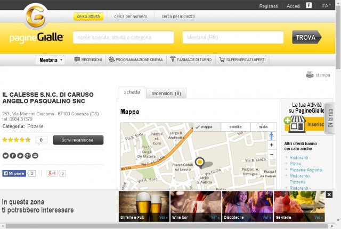Click the review count bubble showing 8
Image resolution: width=341 pixels, height=229 pixels.
click(42, 140)
